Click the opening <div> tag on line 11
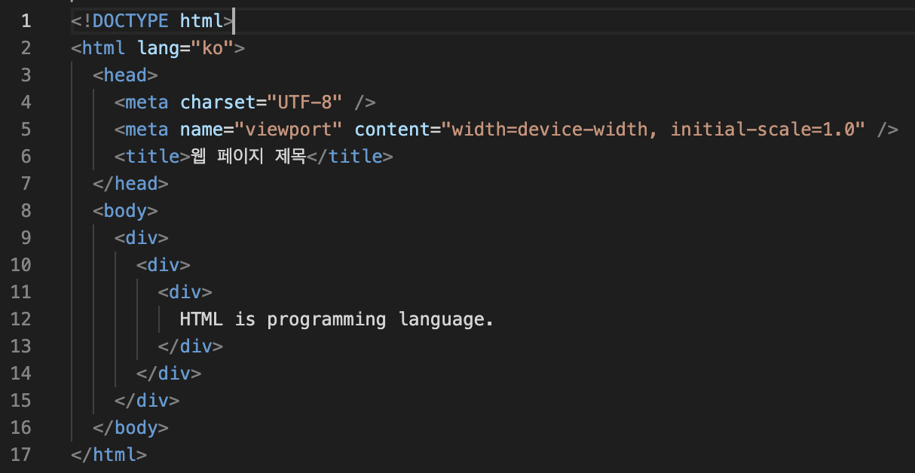Screen dimensions: 915x473 coord(185,292)
